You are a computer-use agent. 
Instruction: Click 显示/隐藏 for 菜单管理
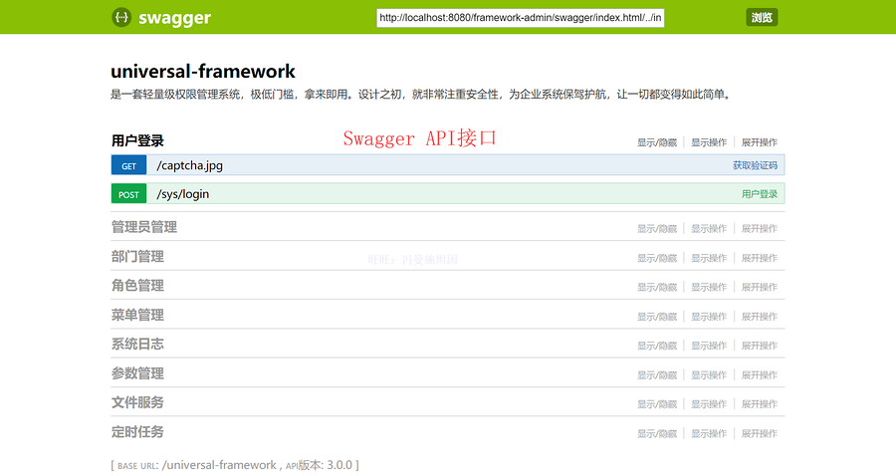[657, 317]
